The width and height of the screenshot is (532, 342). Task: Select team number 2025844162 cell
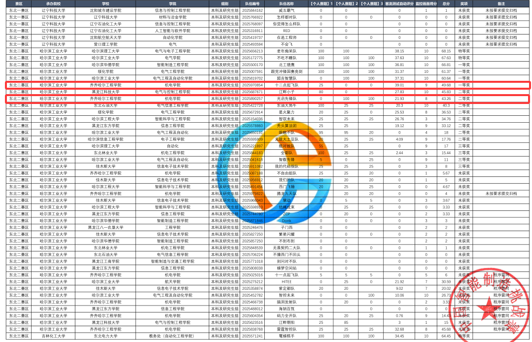252,10
